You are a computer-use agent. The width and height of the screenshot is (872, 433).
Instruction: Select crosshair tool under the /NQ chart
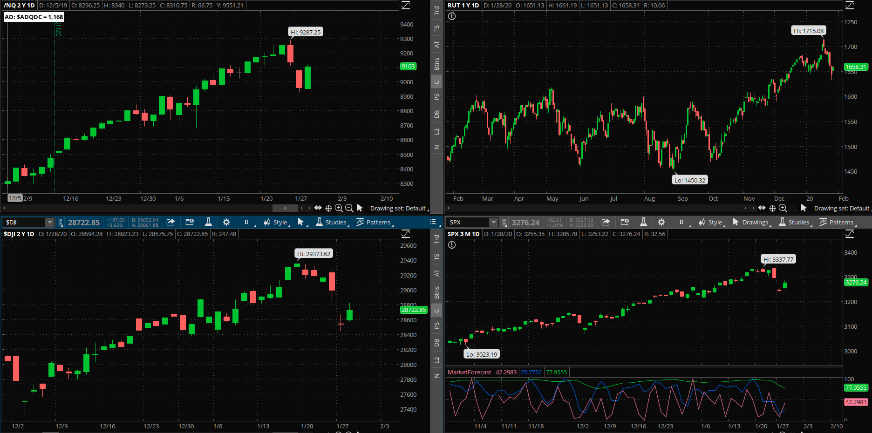click(328, 208)
